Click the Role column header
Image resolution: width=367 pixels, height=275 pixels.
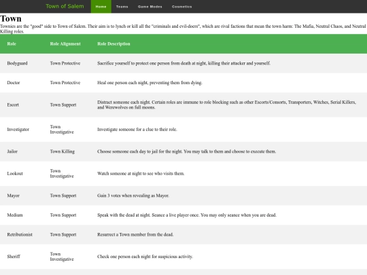point(12,43)
